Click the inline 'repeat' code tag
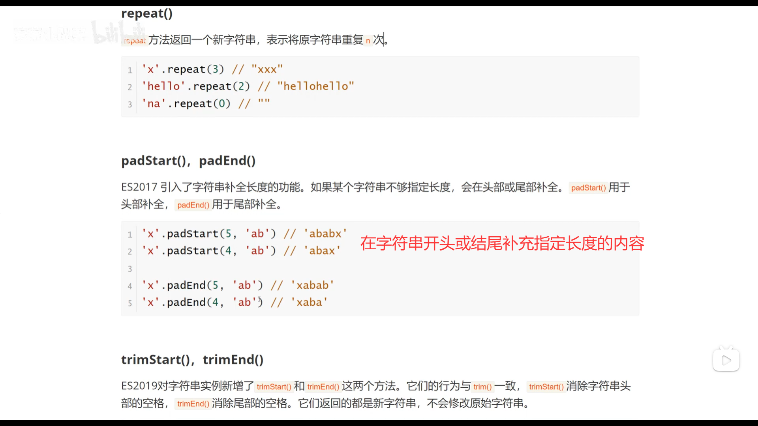 (135, 40)
